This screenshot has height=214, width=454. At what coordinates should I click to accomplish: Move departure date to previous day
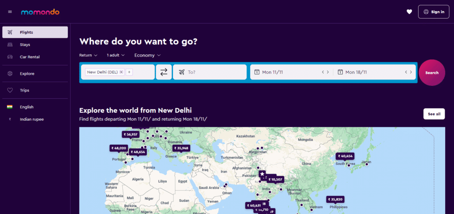[323, 72]
